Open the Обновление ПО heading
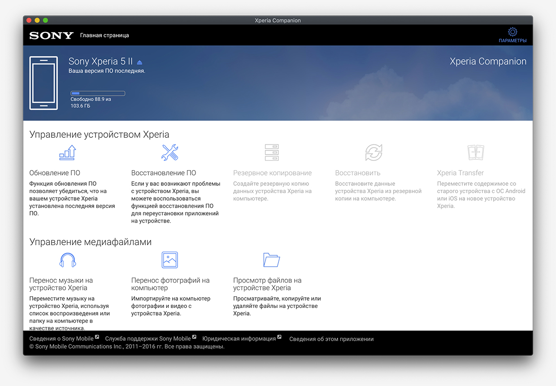The height and width of the screenshot is (386, 556). [55, 173]
